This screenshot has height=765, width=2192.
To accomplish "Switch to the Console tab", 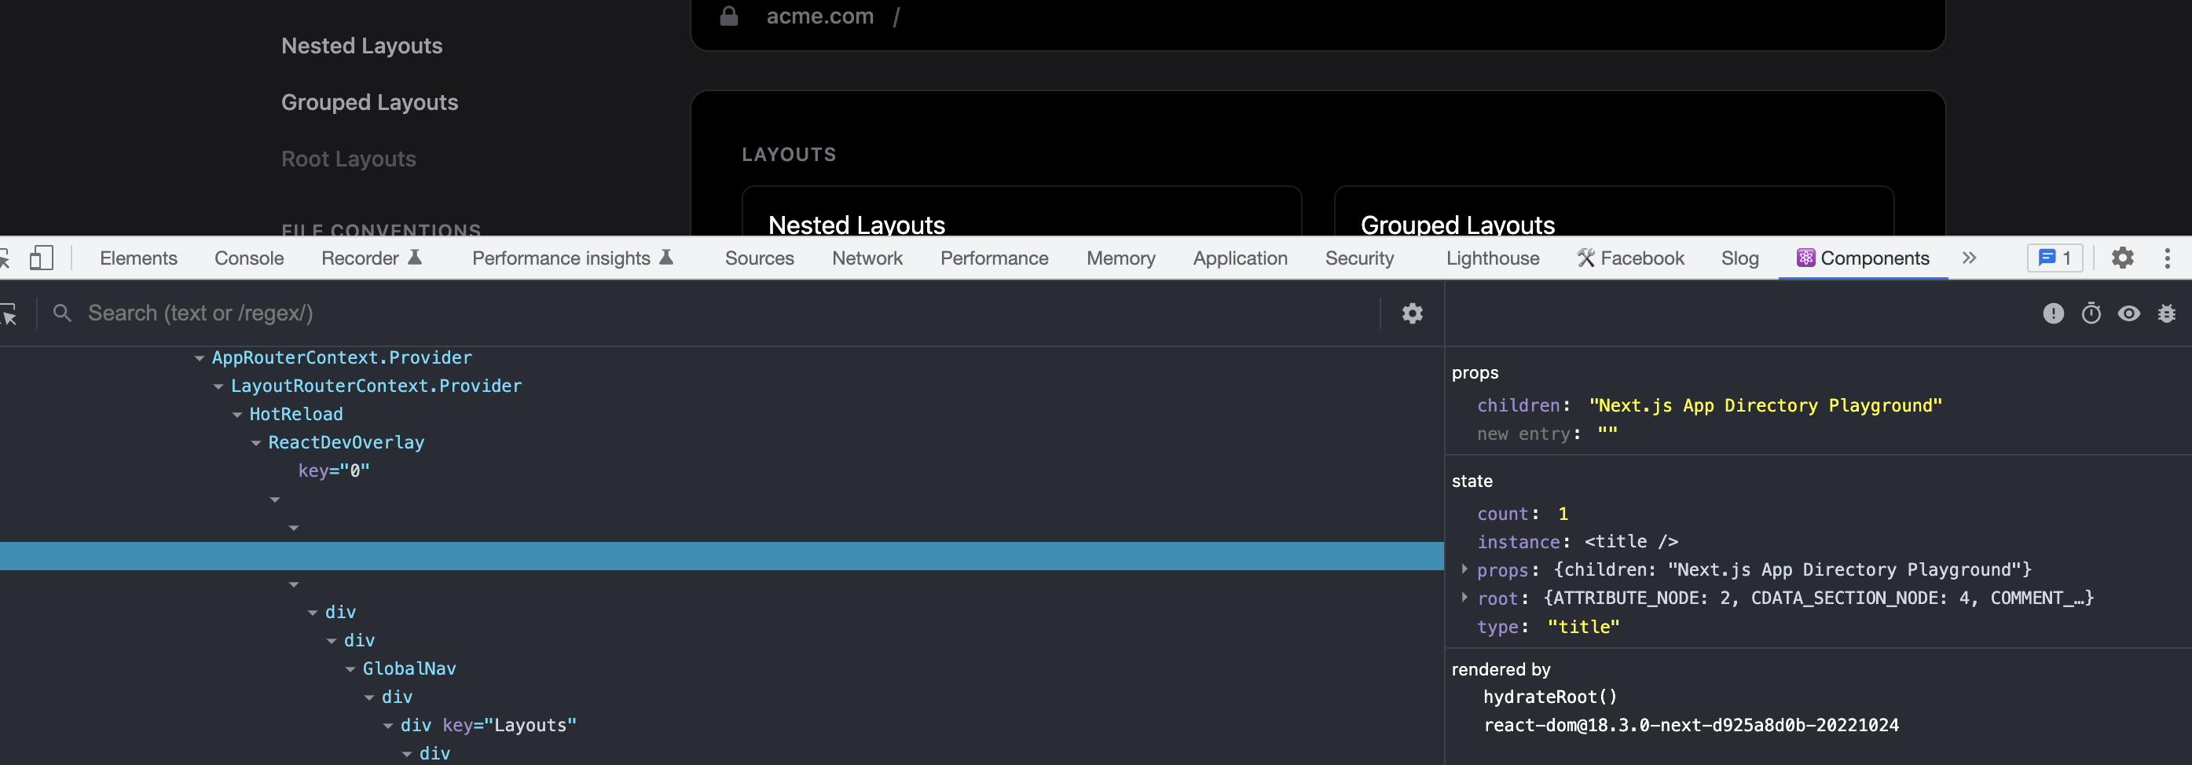I will (x=248, y=258).
